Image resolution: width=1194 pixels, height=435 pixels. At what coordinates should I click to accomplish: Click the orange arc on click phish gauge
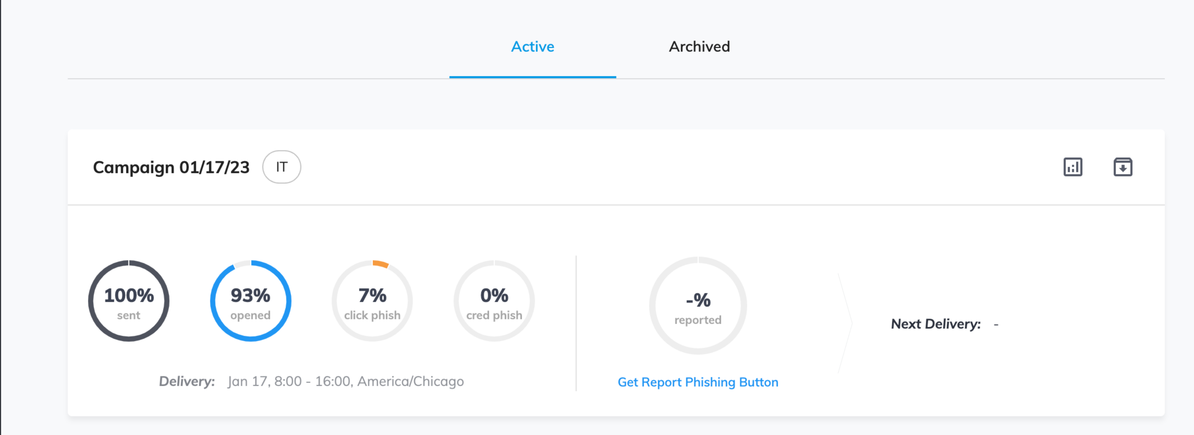pyautogui.click(x=381, y=264)
